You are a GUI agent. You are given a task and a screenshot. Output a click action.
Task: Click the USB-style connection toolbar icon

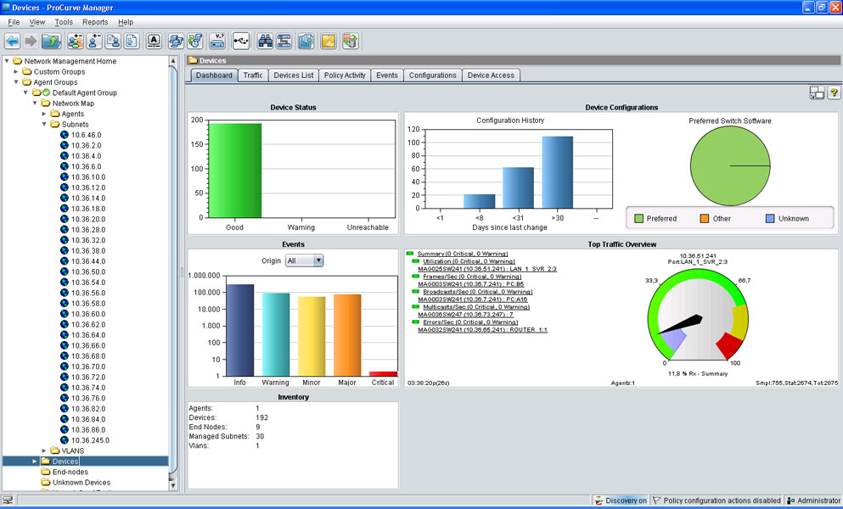(241, 41)
